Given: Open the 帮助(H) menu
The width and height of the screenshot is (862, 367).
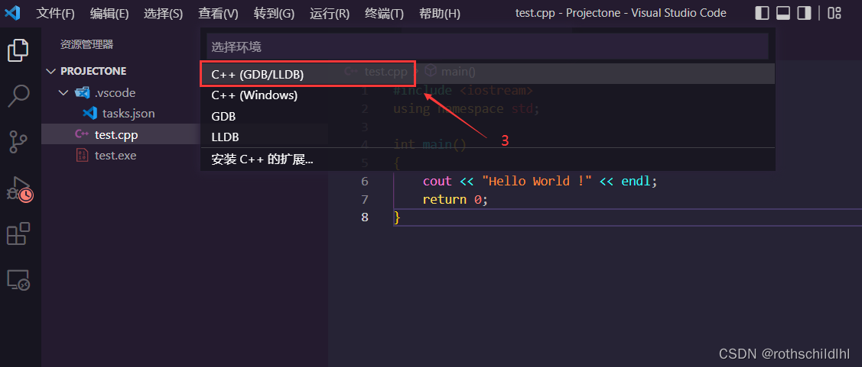Looking at the screenshot, I should (439, 14).
